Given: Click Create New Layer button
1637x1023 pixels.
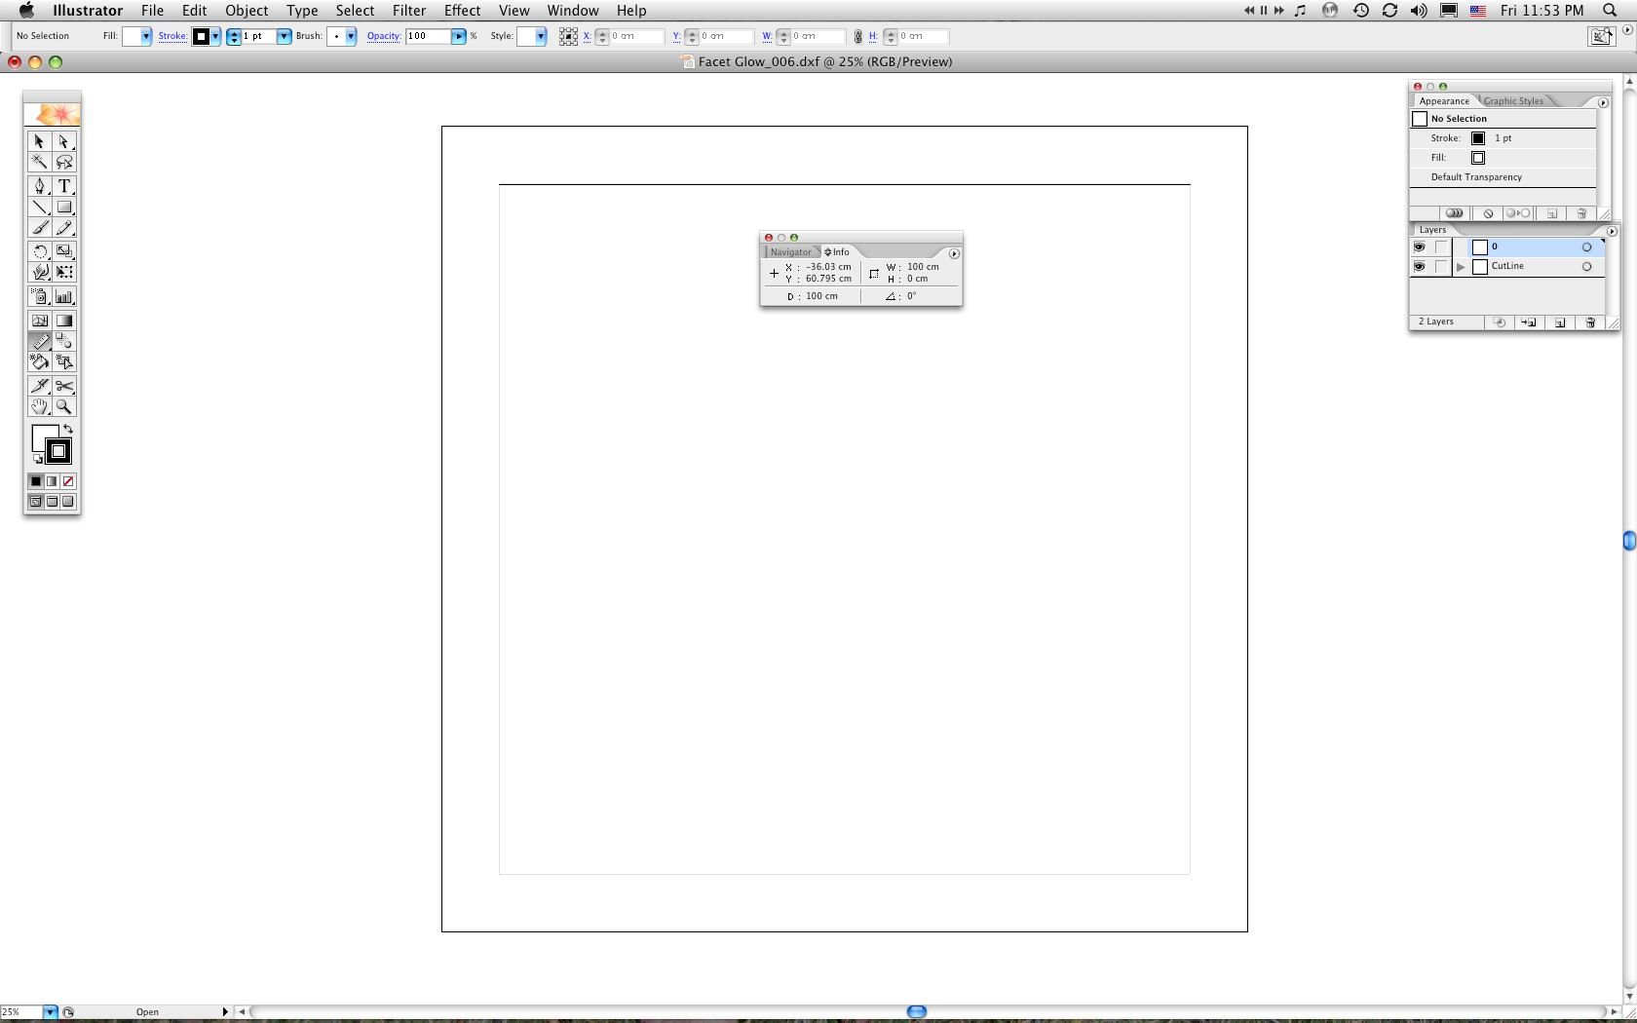Looking at the screenshot, I should pyautogui.click(x=1560, y=322).
